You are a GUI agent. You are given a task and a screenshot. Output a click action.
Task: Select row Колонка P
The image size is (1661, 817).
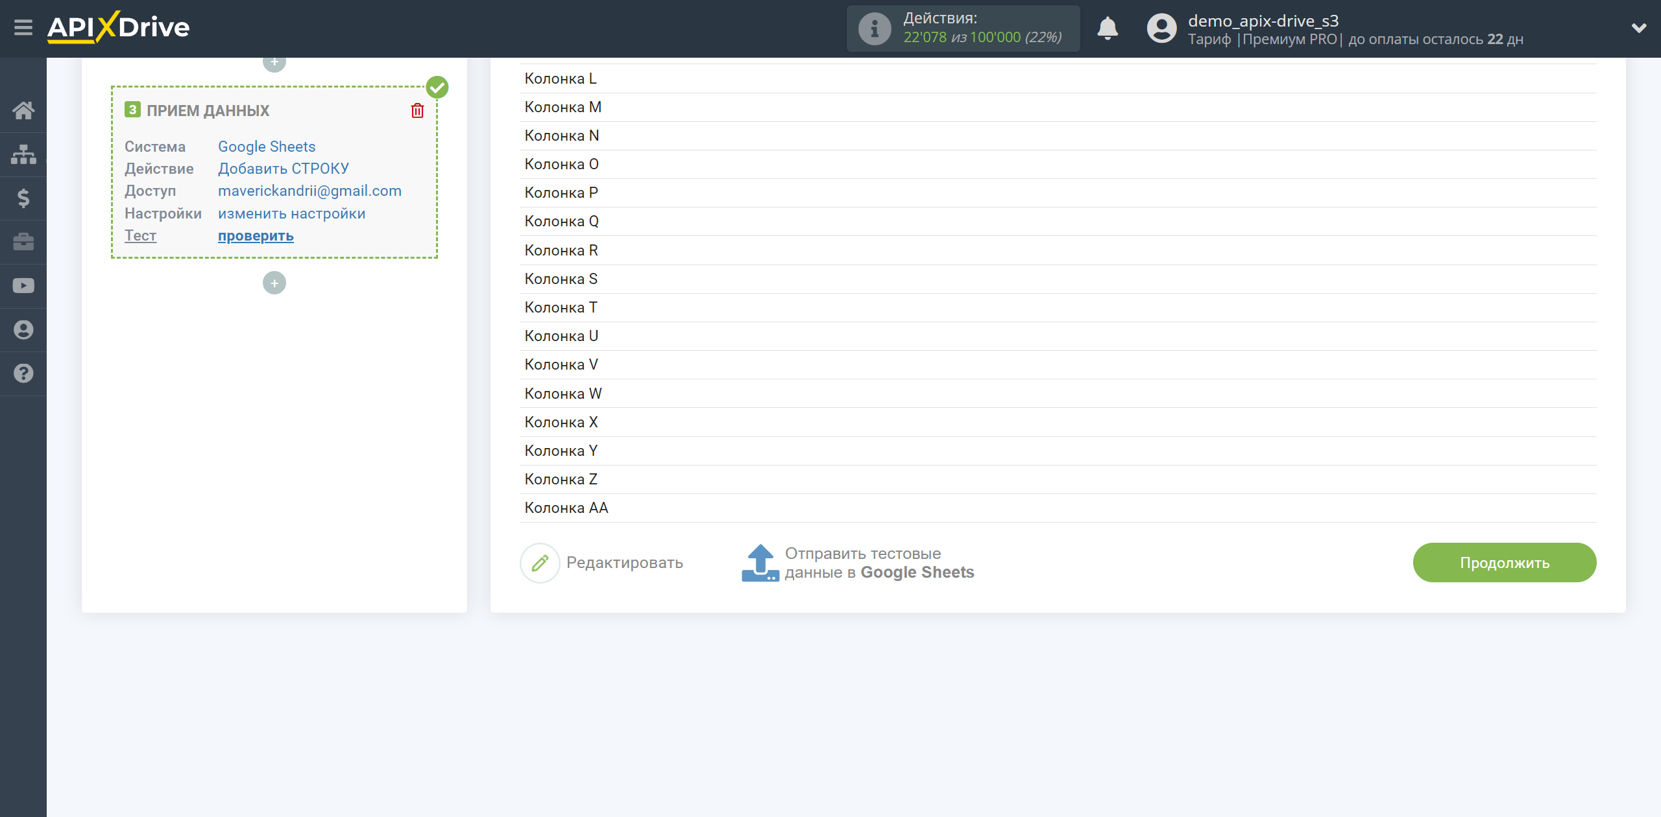pyautogui.click(x=1058, y=193)
